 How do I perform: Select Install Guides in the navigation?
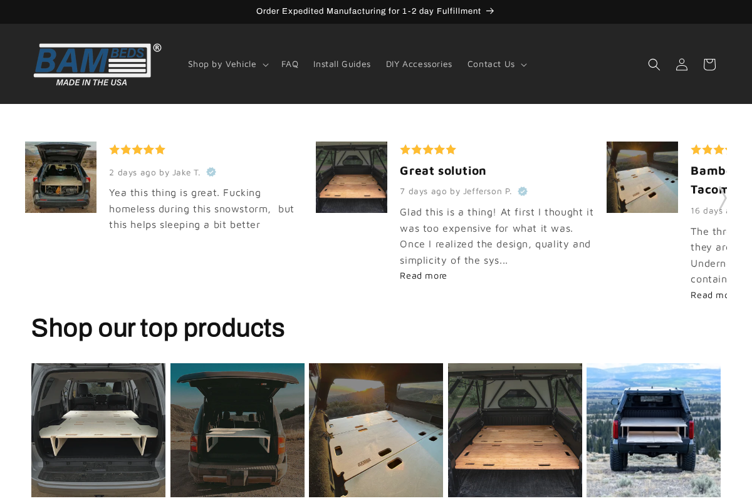(x=342, y=64)
